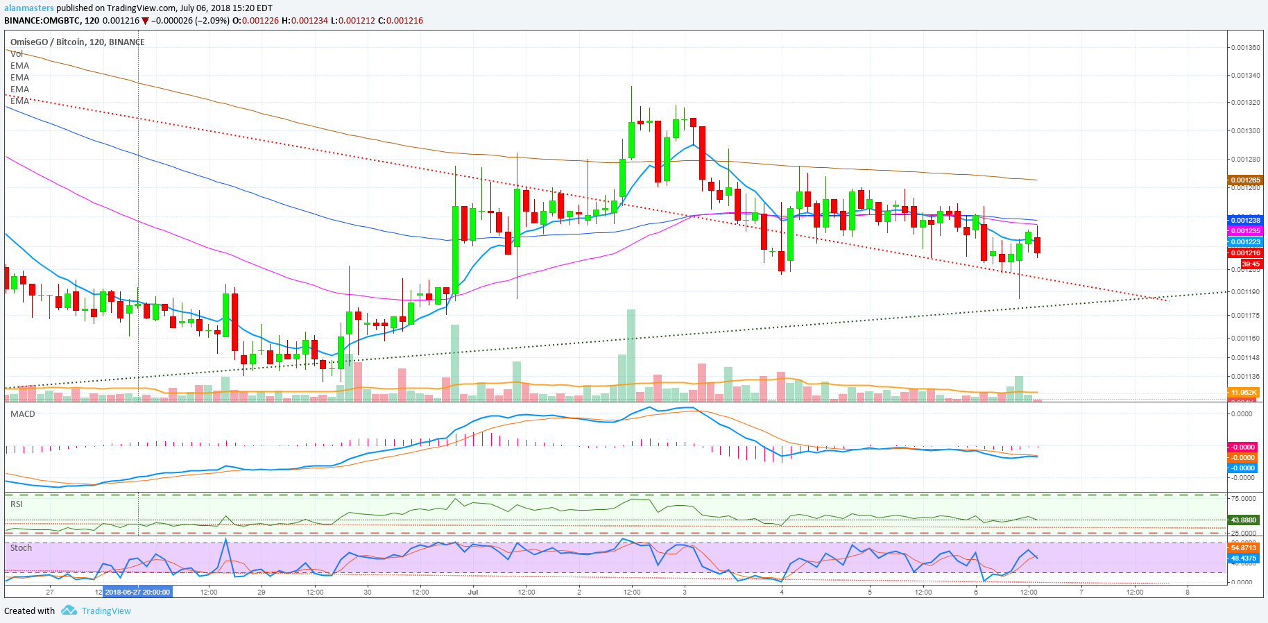Click the orange 11.962K volume tag
Screen dimensions: 1268x623
pos(1245,393)
